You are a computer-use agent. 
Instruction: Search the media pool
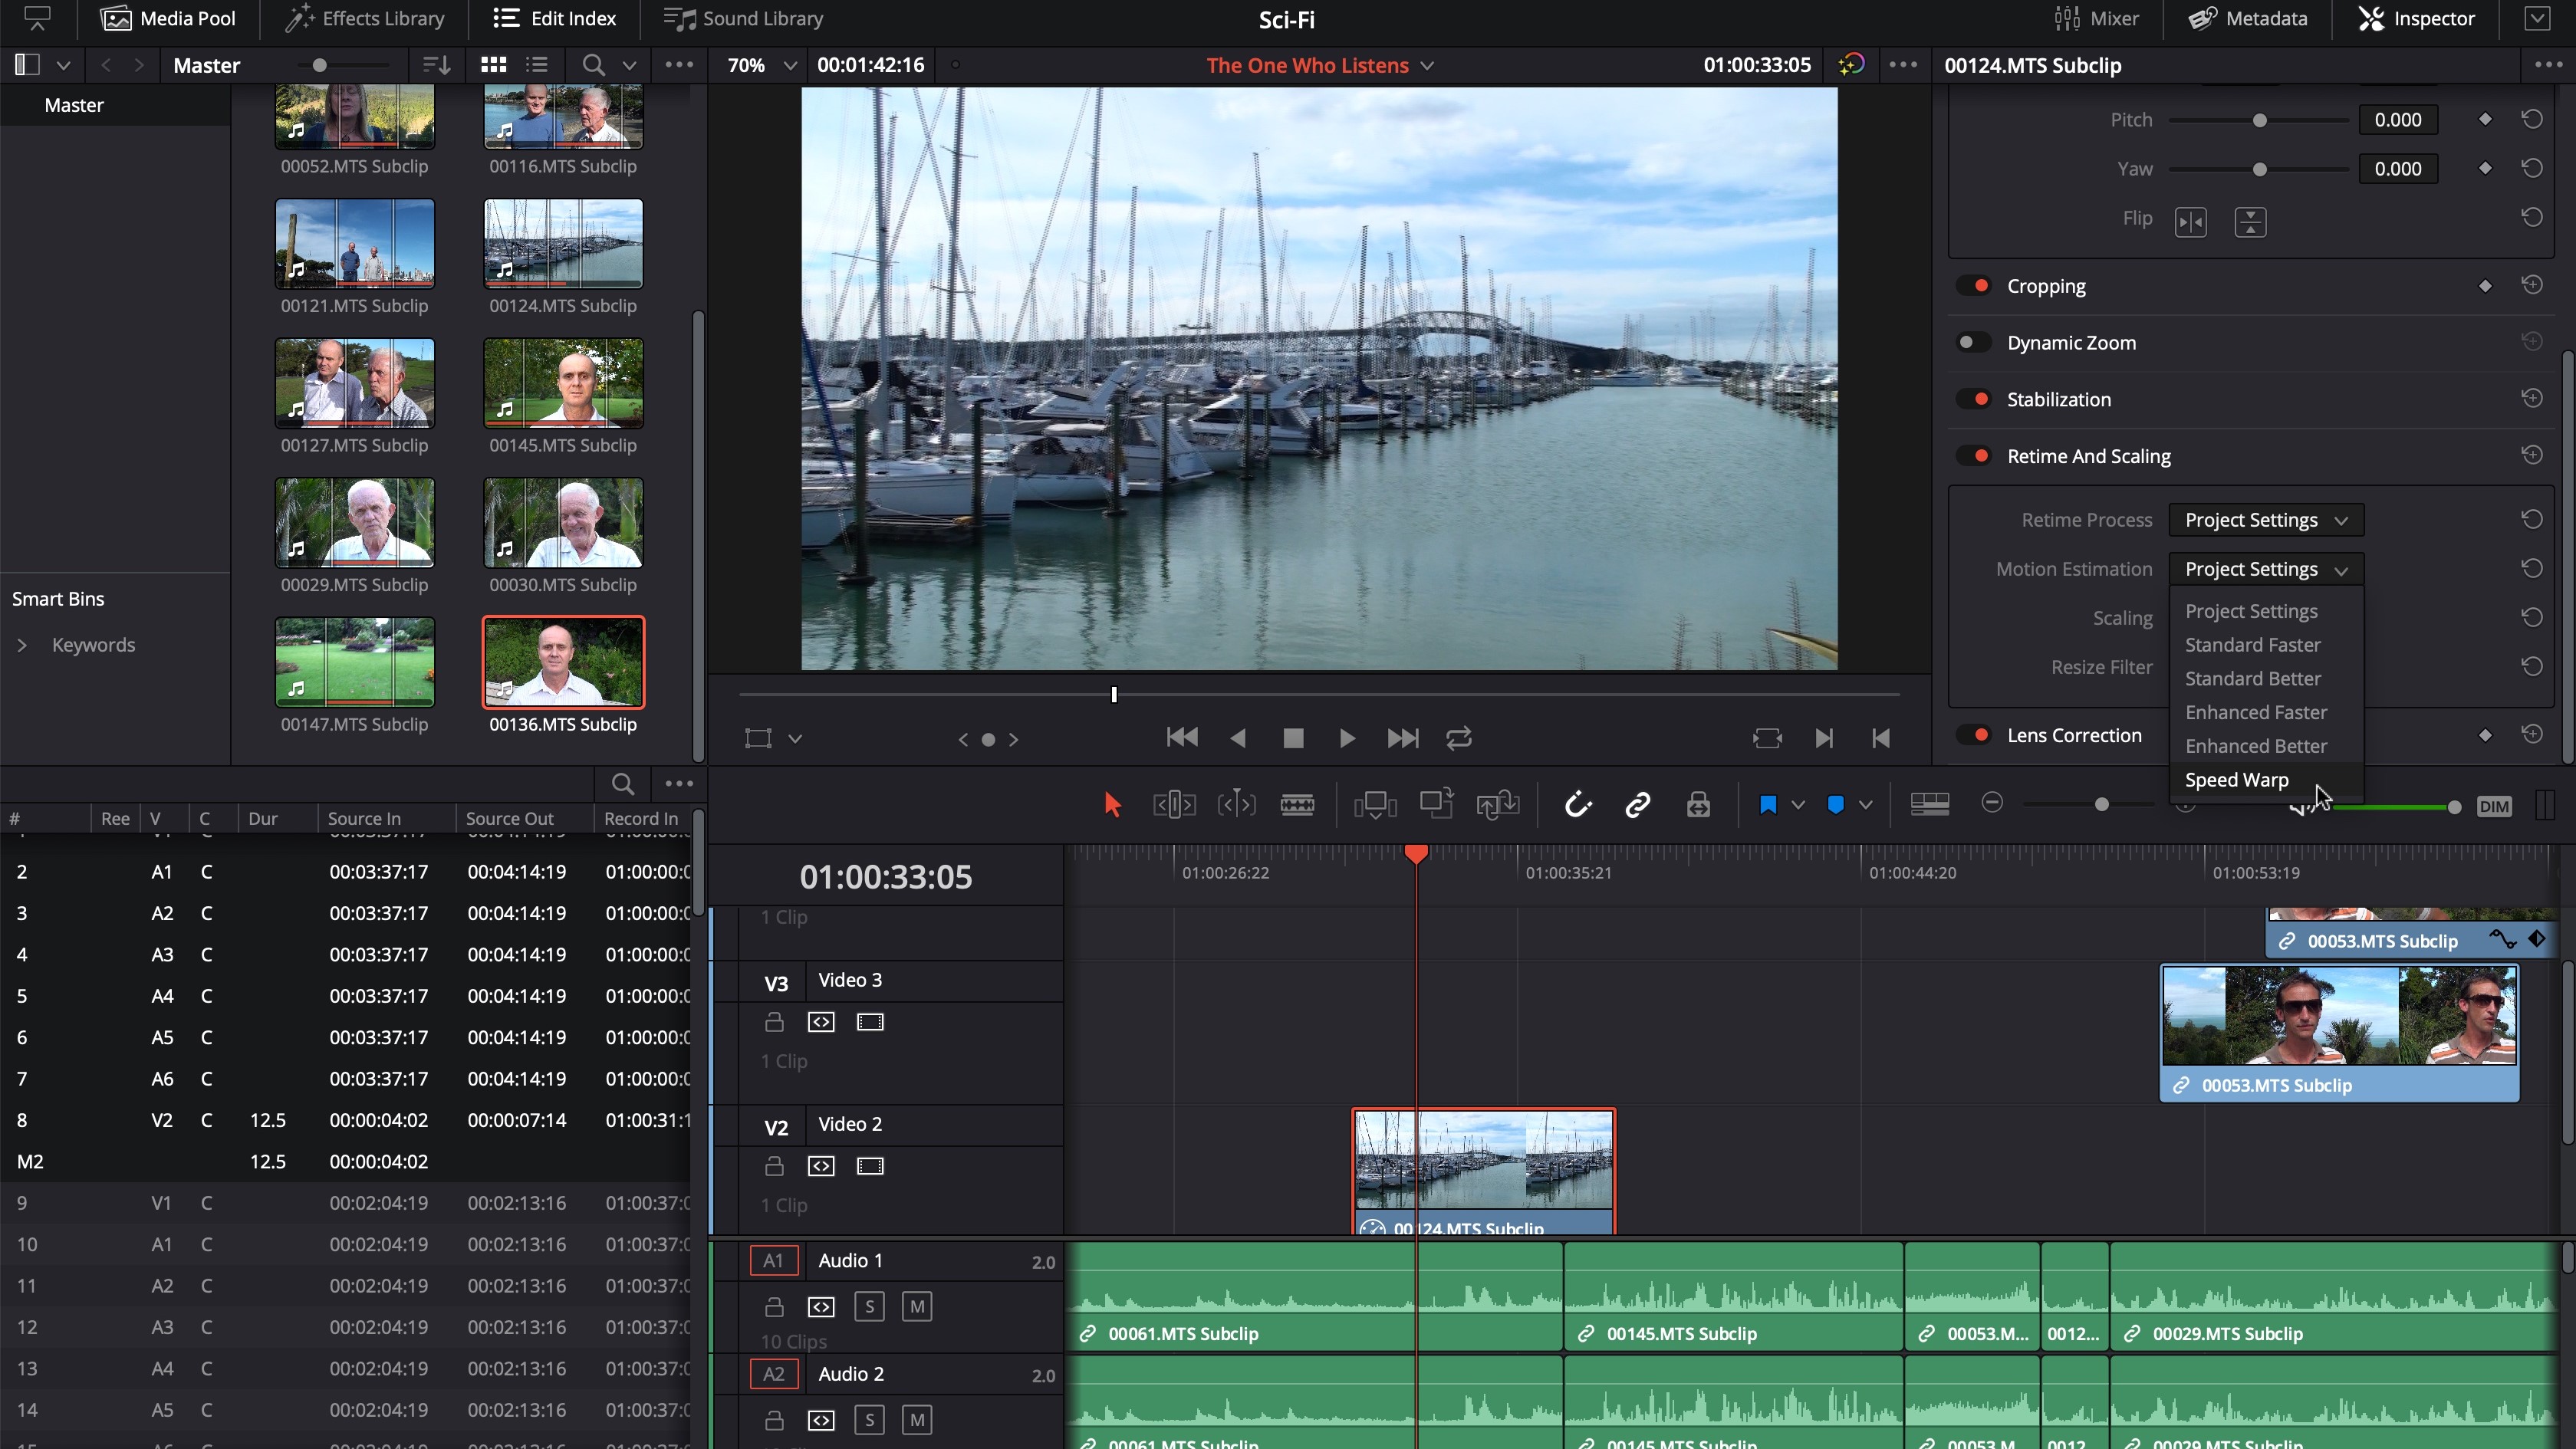593,65
